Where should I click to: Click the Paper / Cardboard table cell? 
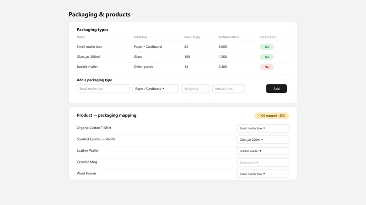[x=148, y=47]
